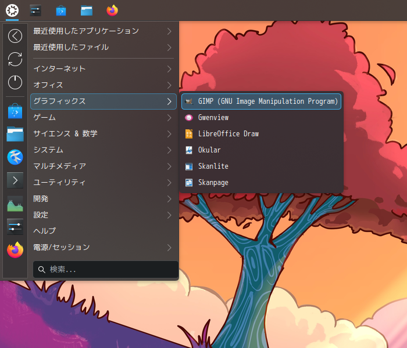Launch Falkon bird icon in favorites sidebar
Image resolution: width=407 pixels, height=348 pixels.
tap(15, 157)
